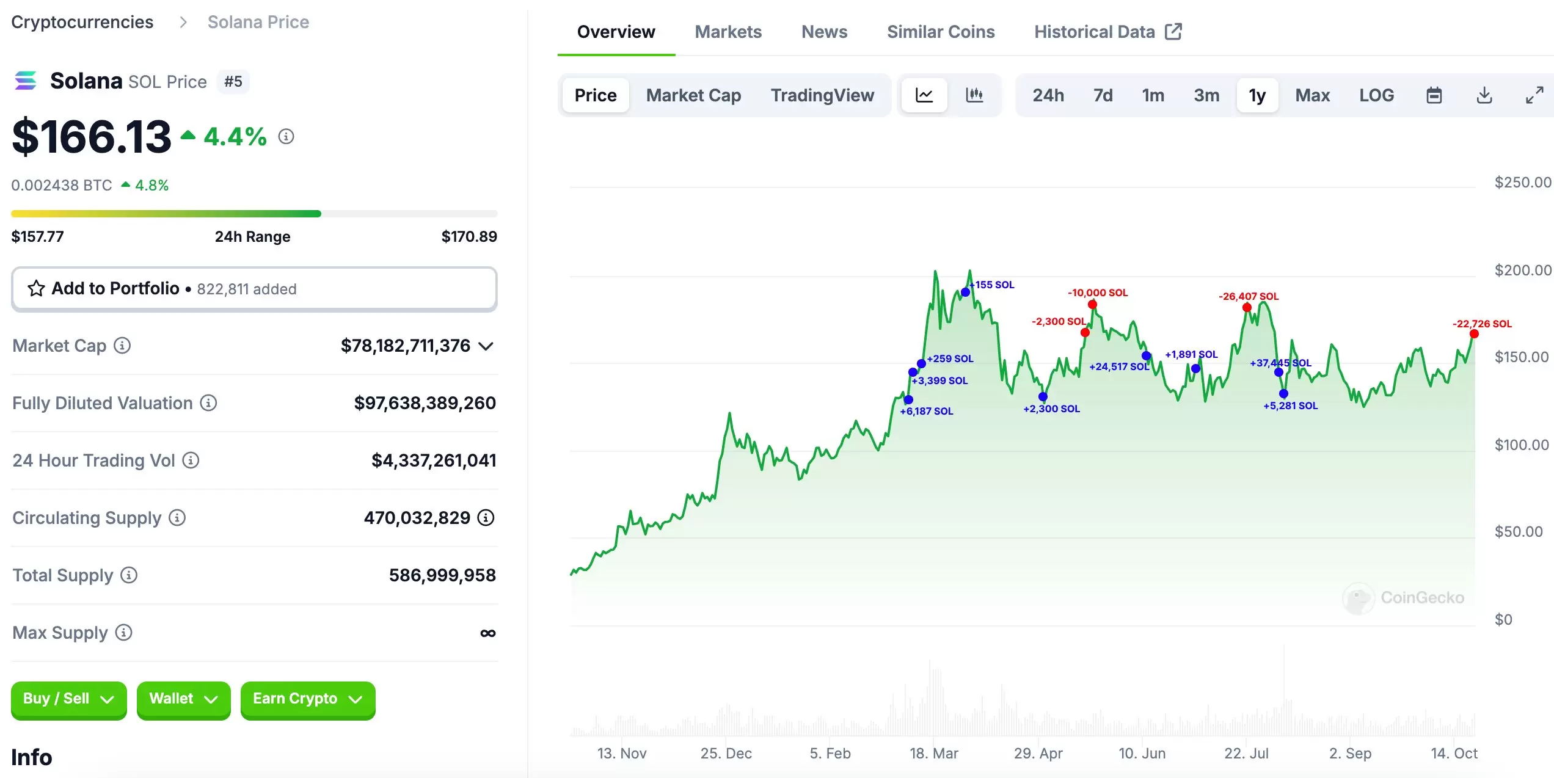Image resolution: width=1554 pixels, height=778 pixels.
Task: Switch chart to Market Cap mode
Action: pyautogui.click(x=693, y=95)
